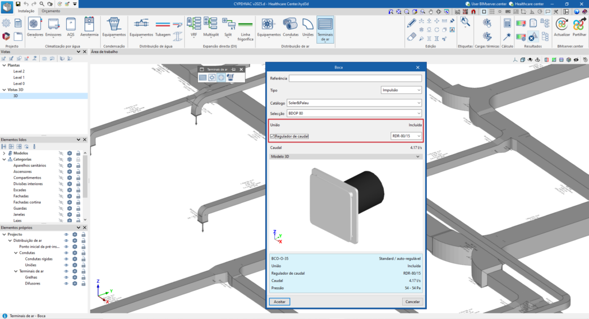589x319 pixels.
Task: Click the 3D model preview of the outlet
Action: [346, 205]
